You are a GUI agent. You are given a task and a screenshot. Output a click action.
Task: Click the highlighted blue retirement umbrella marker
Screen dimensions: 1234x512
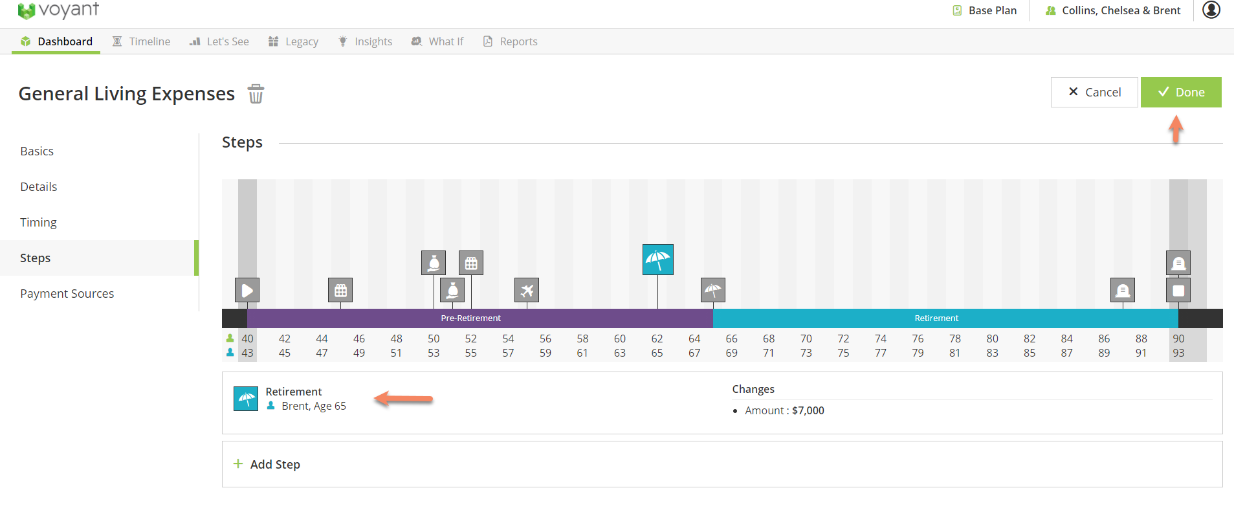coord(657,260)
